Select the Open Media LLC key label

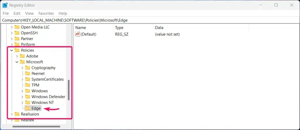click(35, 27)
